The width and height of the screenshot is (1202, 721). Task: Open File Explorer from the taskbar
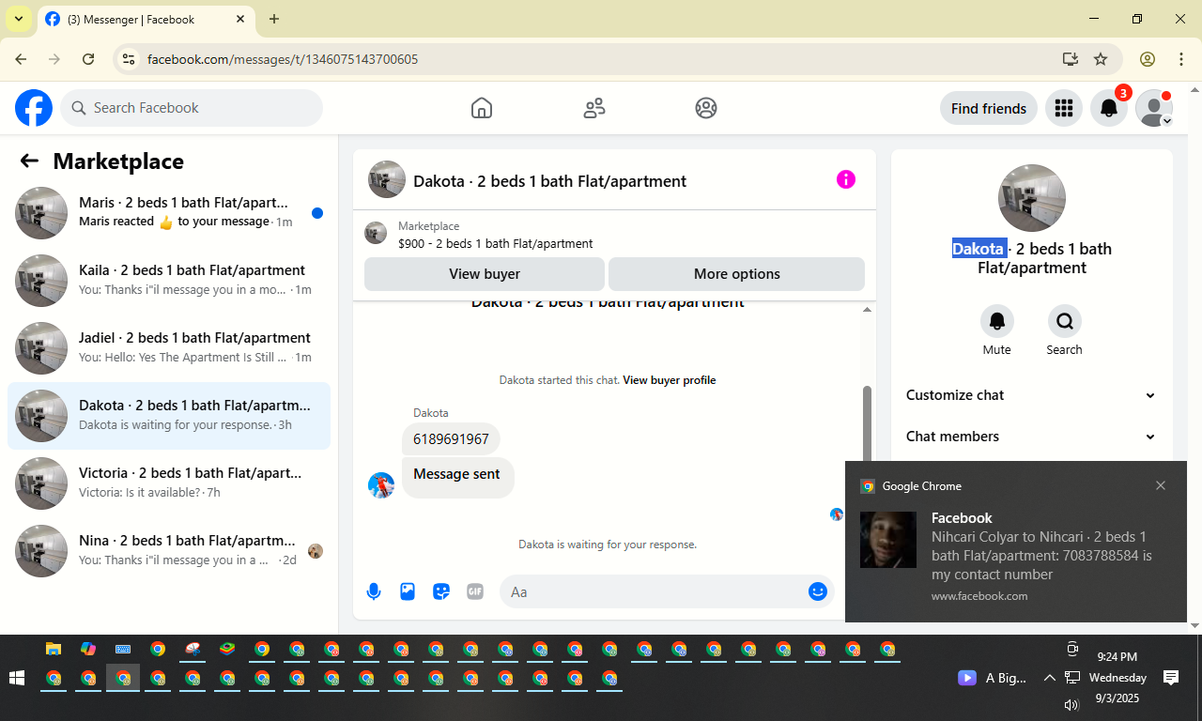coord(54,649)
